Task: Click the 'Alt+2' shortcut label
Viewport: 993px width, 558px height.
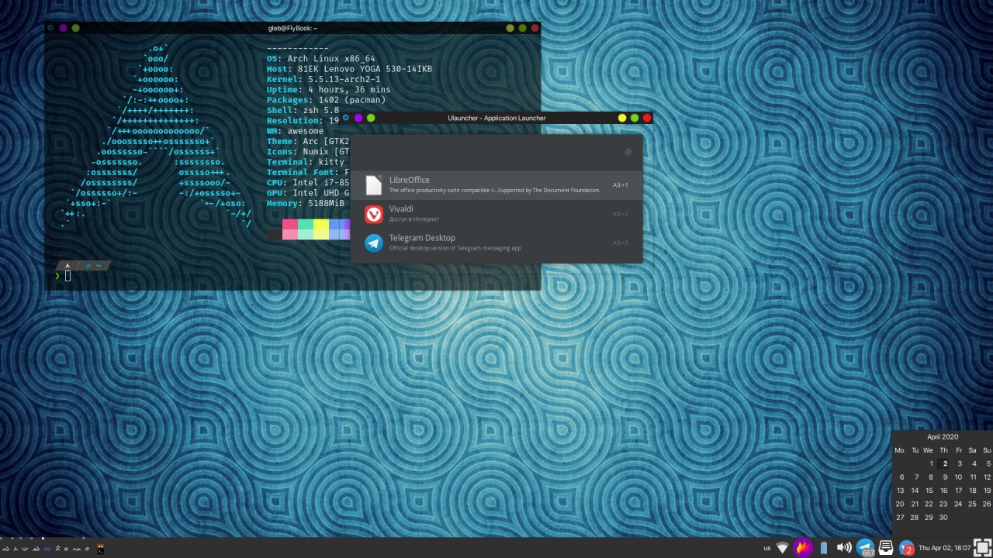Action: [620, 214]
